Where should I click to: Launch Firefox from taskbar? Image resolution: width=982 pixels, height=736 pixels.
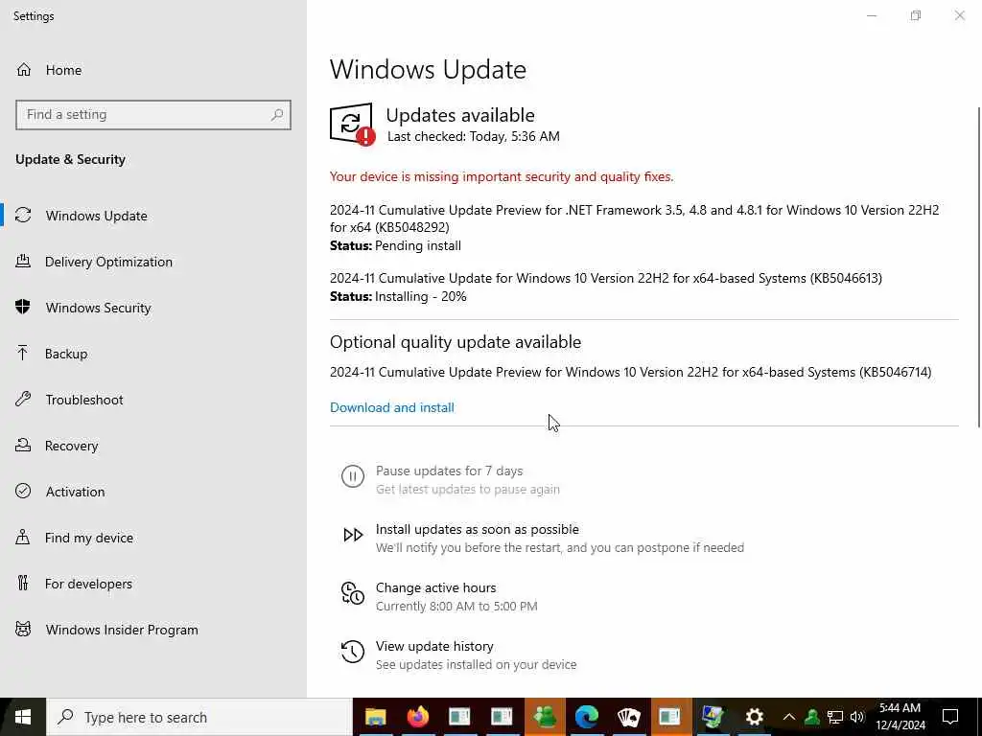point(417,717)
